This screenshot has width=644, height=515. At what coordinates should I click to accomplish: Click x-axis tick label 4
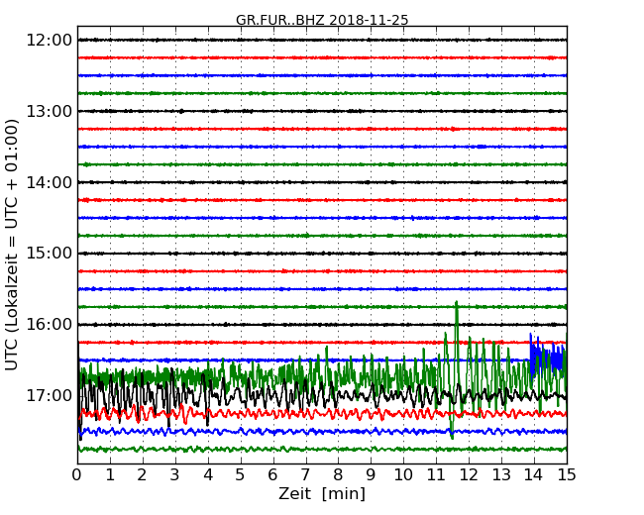tap(208, 475)
